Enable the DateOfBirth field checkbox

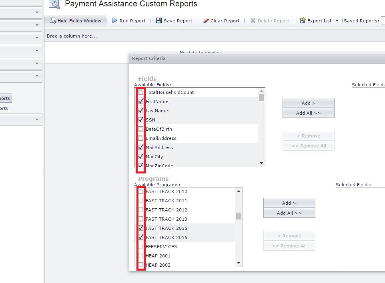(x=140, y=129)
